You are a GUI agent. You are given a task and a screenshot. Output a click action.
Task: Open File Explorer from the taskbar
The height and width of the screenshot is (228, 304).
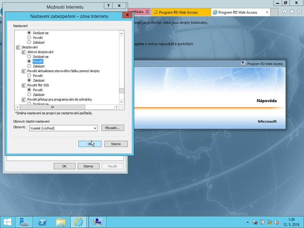point(61,222)
